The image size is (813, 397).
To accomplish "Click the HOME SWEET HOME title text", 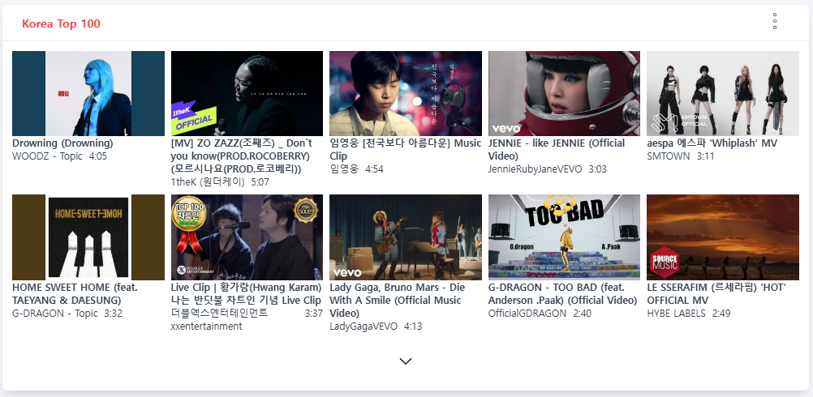I will 75,293.
